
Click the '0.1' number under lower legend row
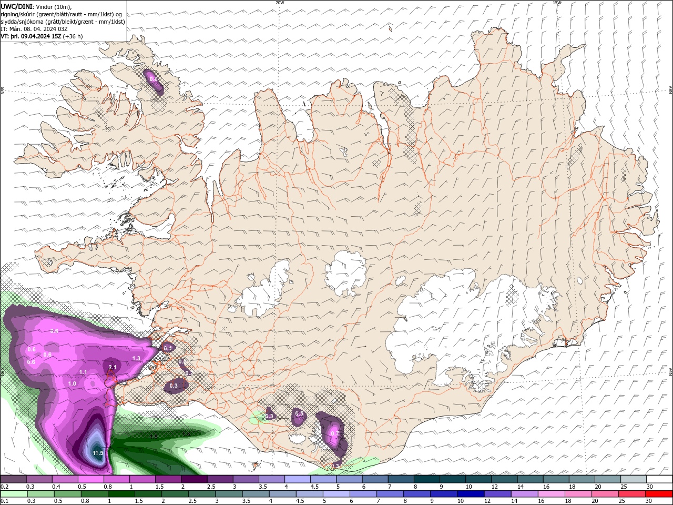[4, 501]
